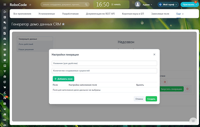200x127 pixels.
Task: Close the Настройки генерации dialog
Action: (x=154, y=54)
